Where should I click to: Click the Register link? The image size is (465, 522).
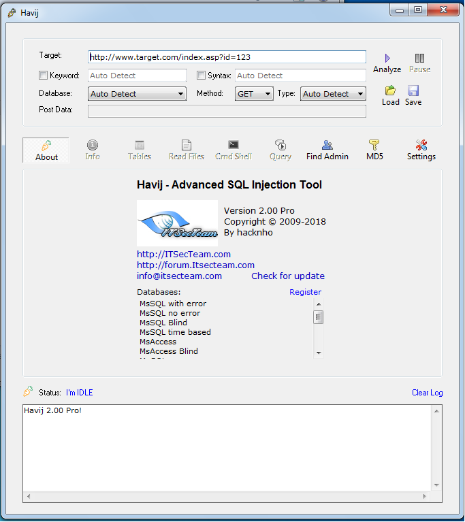(305, 292)
